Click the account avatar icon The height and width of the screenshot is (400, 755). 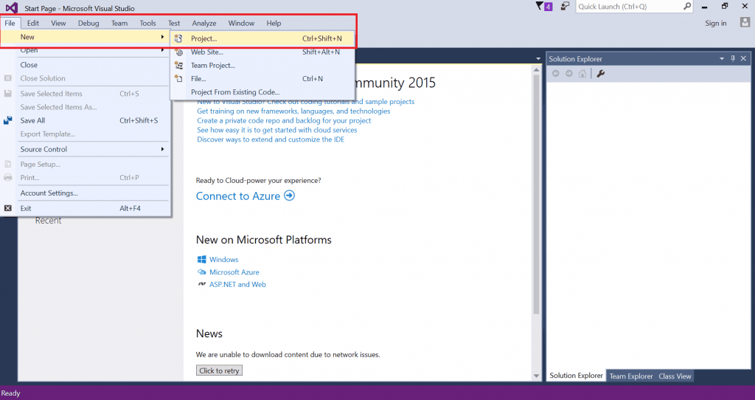coord(745,23)
